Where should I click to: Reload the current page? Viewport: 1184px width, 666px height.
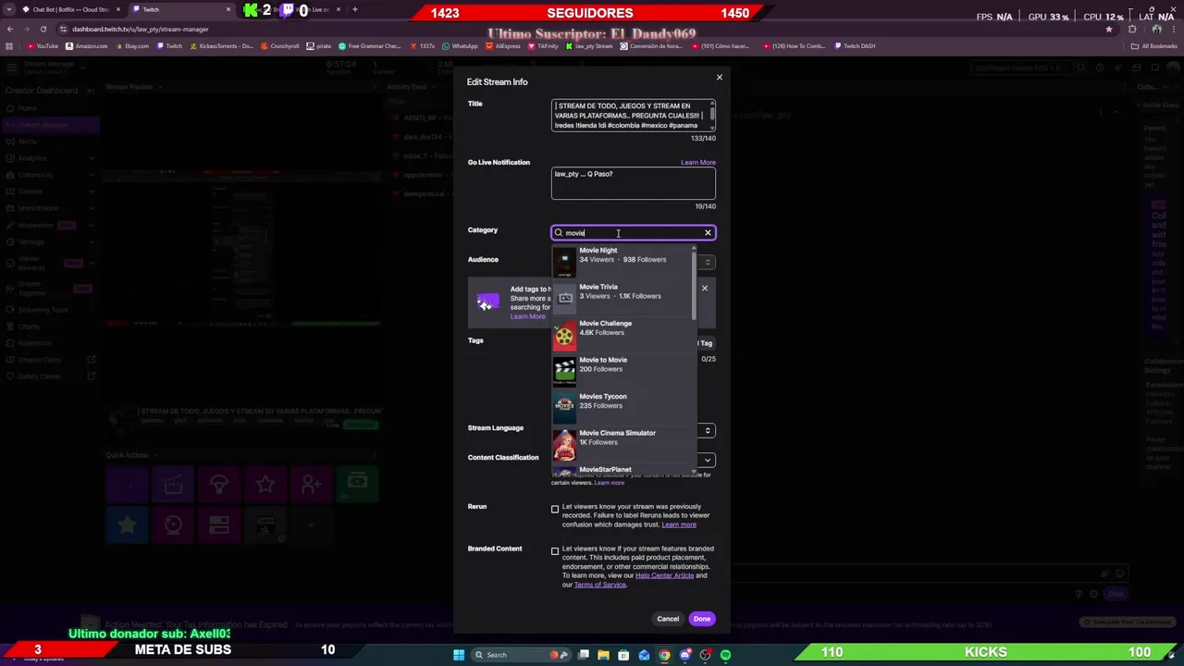(x=43, y=29)
